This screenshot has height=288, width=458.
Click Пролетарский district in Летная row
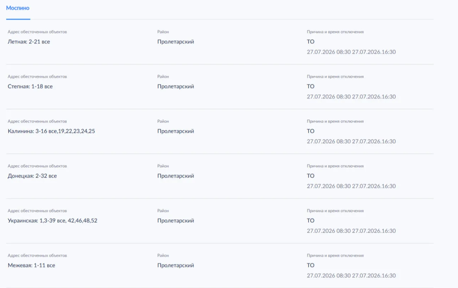point(176,42)
